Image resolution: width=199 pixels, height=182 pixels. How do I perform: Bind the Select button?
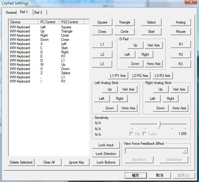pyautogui.click(x=151, y=22)
